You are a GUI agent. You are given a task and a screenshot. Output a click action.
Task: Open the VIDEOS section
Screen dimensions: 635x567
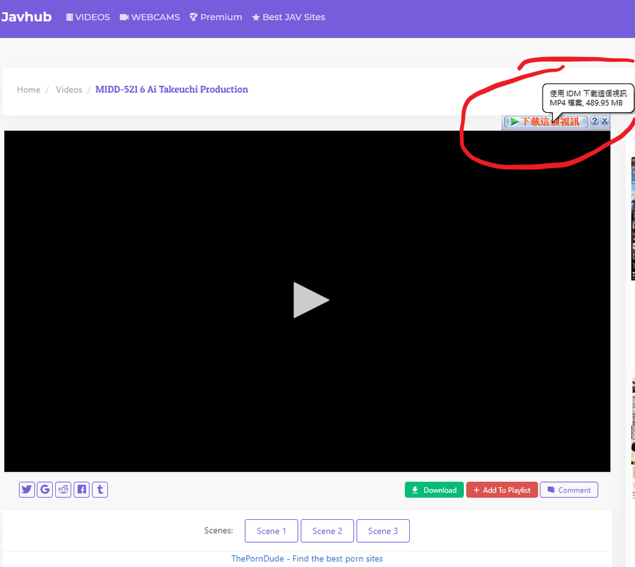coord(87,17)
